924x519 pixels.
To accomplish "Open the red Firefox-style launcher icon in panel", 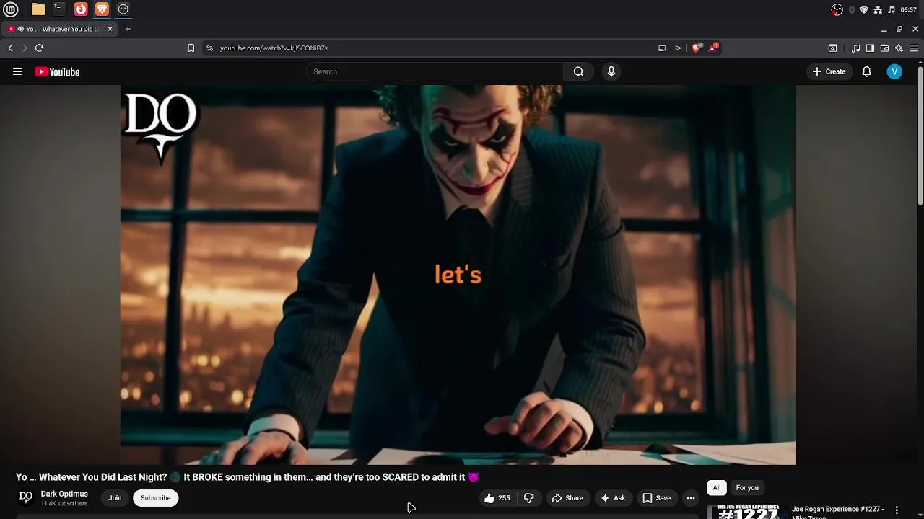I will [81, 9].
